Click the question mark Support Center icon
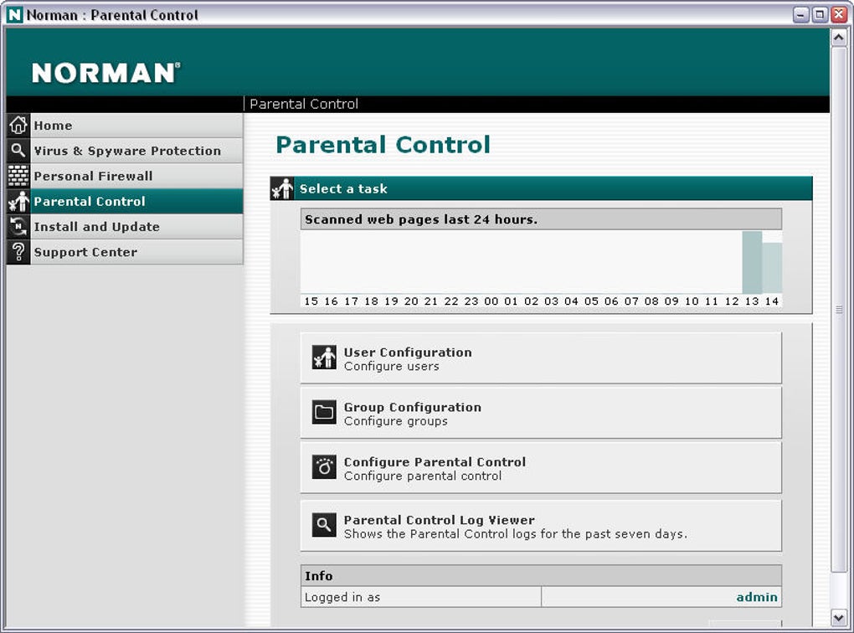The height and width of the screenshot is (633, 854). point(18,252)
